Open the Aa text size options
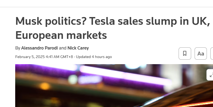The height and width of the screenshot is (107, 213). 200,53
